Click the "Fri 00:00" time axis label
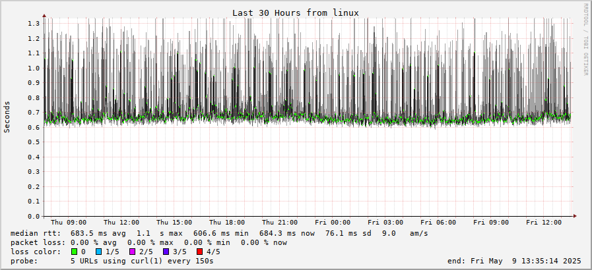592x270 pixels. (x=333, y=223)
